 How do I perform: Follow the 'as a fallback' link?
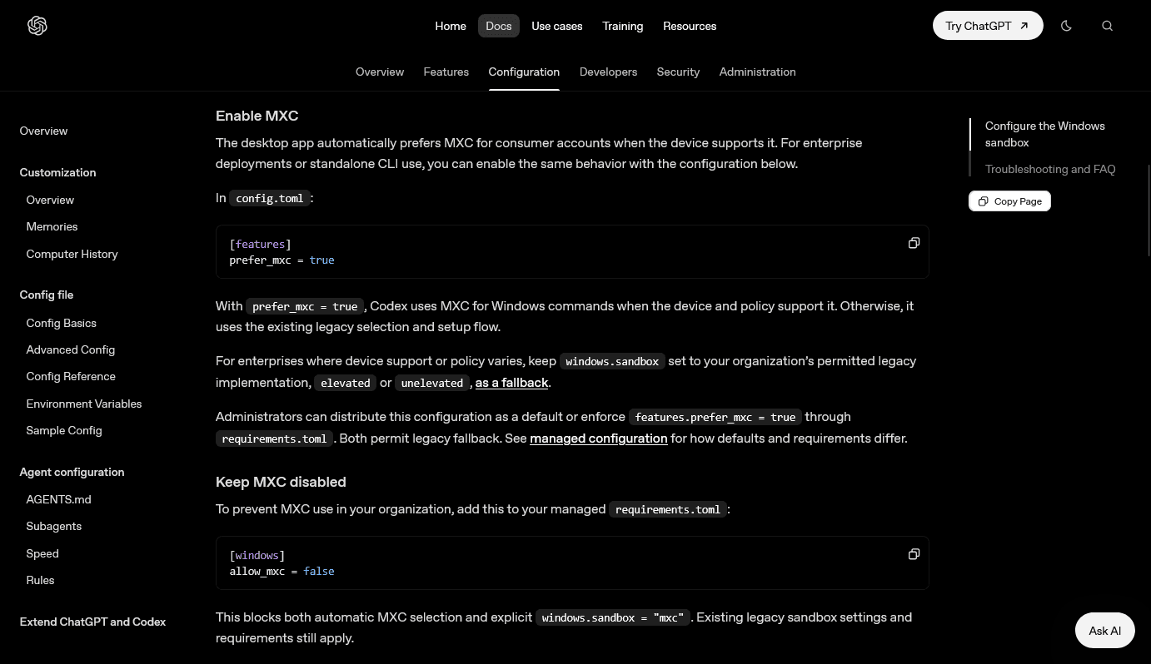click(x=511, y=383)
